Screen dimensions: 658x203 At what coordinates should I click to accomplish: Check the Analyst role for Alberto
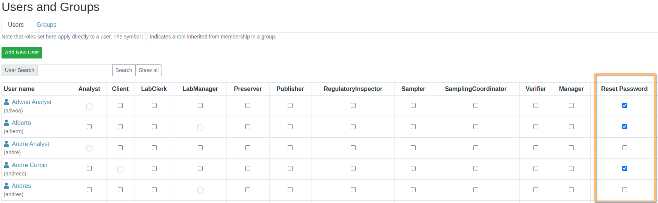point(89,127)
